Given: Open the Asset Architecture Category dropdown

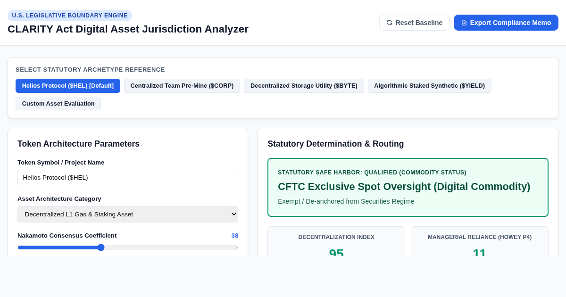Looking at the screenshot, I should (128, 214).
